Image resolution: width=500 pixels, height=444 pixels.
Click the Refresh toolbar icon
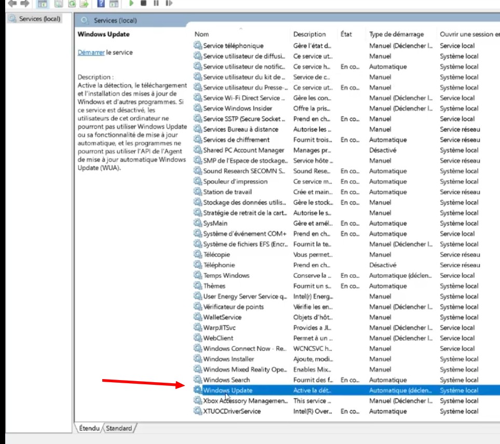pyautogui.click(x=72, y=3)
